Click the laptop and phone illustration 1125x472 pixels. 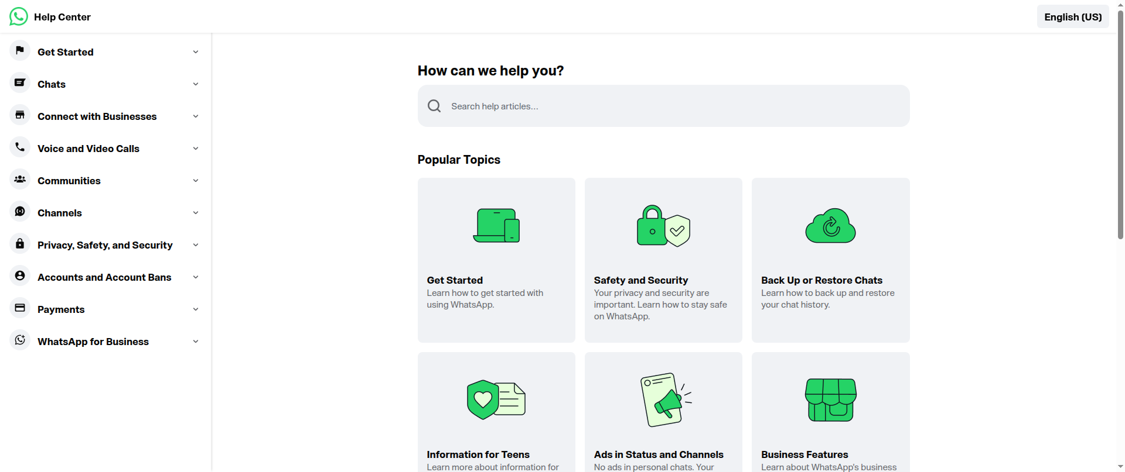point(496,225)
